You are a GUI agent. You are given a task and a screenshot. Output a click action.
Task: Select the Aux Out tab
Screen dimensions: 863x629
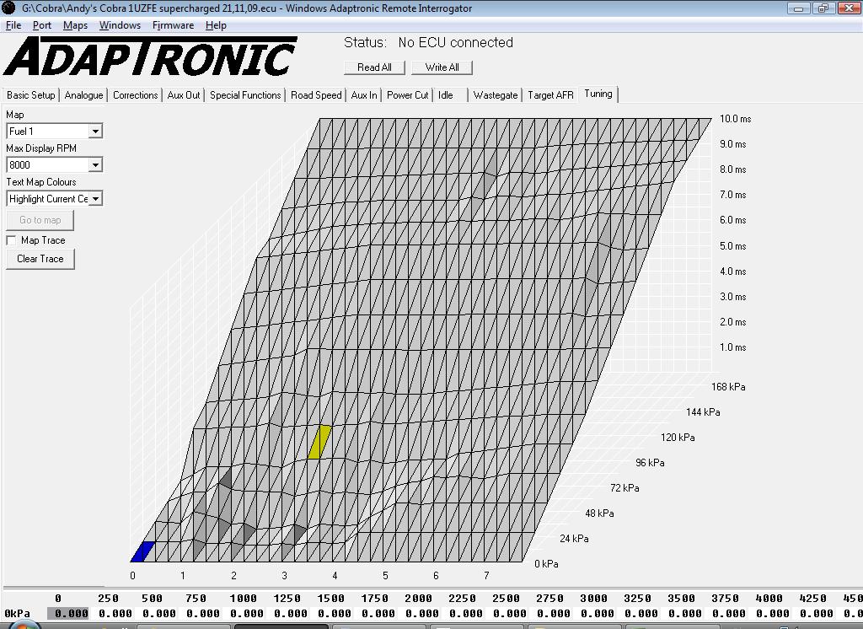(184, 95)
